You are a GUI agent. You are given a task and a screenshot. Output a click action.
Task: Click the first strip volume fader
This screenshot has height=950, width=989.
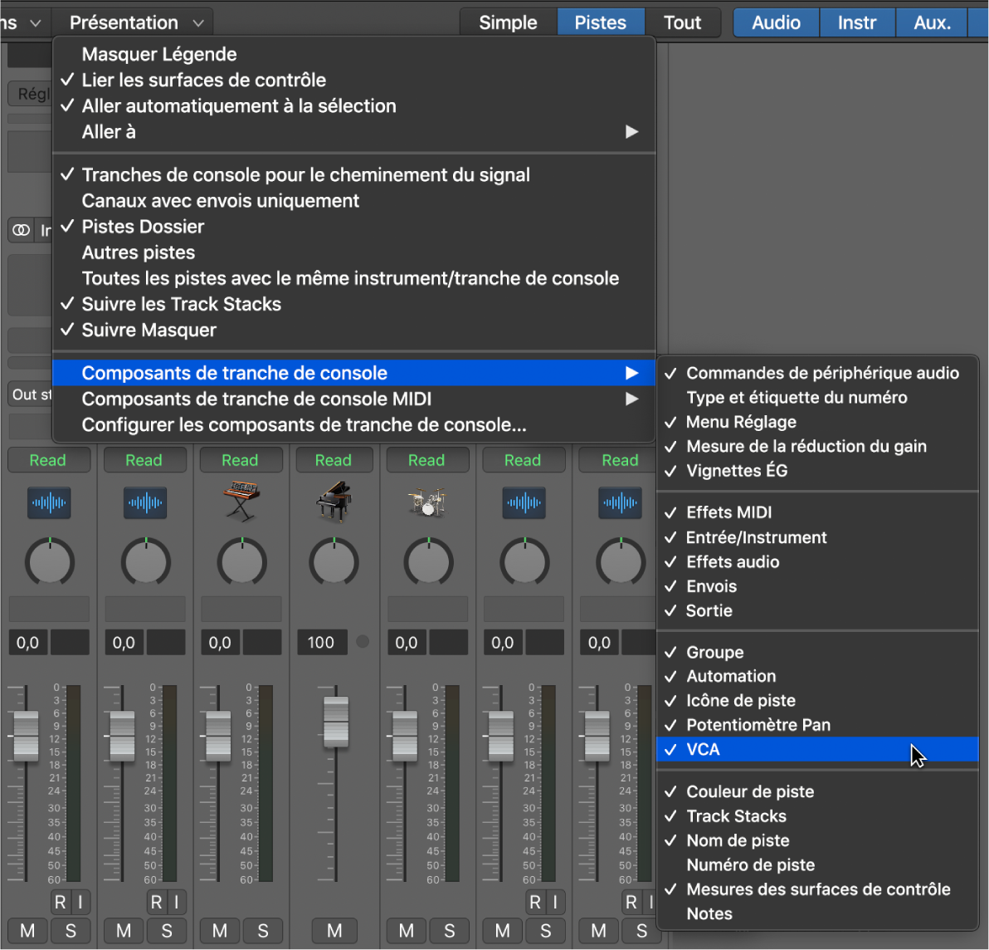[26, 736]
